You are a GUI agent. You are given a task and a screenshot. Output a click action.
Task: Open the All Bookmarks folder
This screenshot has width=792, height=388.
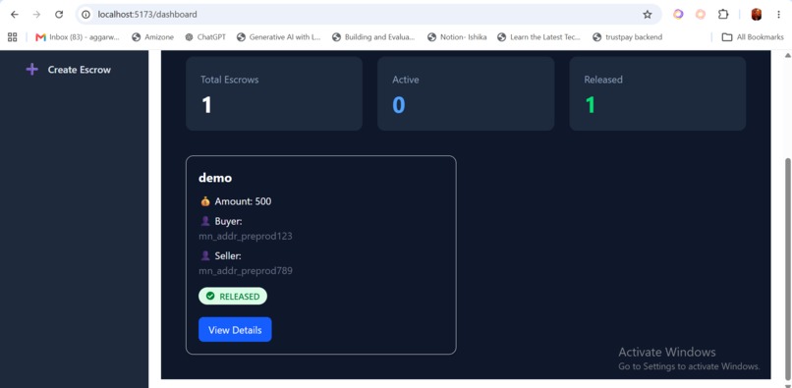point(753,37)
